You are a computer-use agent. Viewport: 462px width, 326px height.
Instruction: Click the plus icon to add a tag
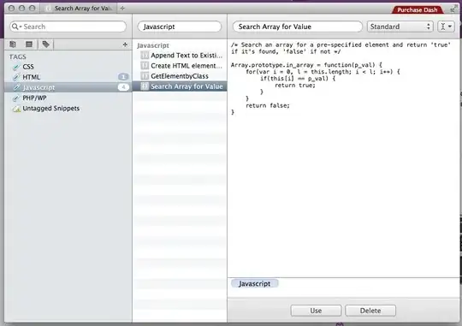(x=125, y=44)
